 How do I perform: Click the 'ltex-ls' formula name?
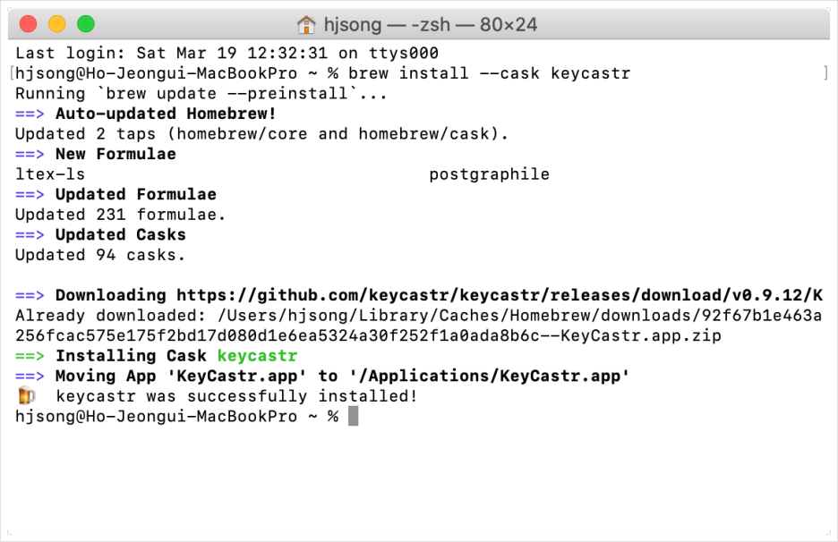pyautogui.click(x=50, y=174)
